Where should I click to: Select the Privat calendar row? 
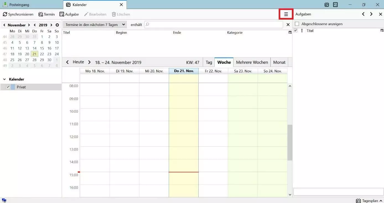(31, 87)
